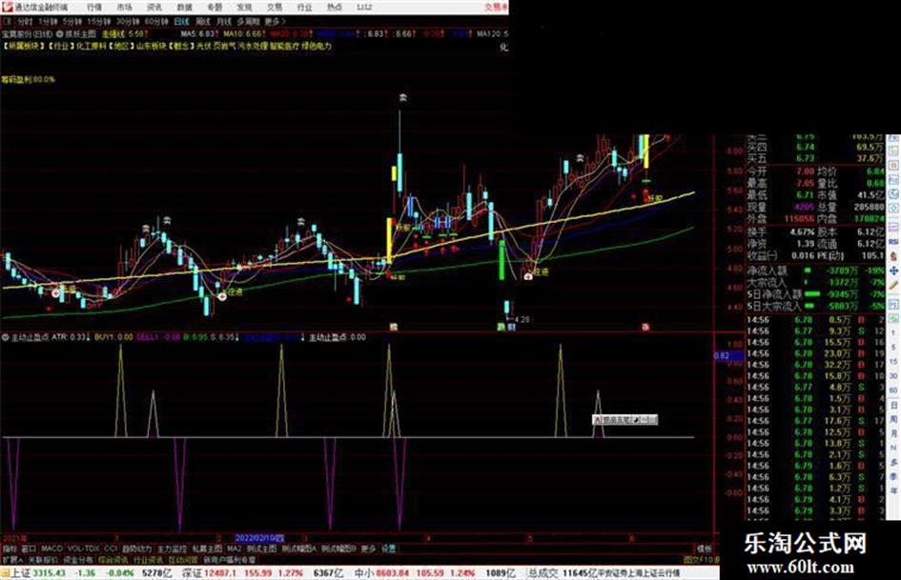Click right sidebar 1-minute shortcut '1'
The image size is (901, 580).
click(x=893, y=333)
